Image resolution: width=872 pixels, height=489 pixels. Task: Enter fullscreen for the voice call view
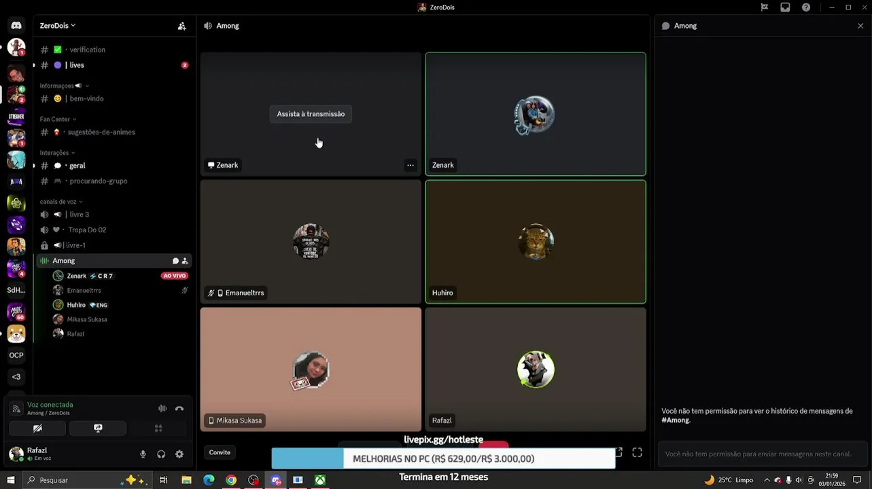[637, 452]
